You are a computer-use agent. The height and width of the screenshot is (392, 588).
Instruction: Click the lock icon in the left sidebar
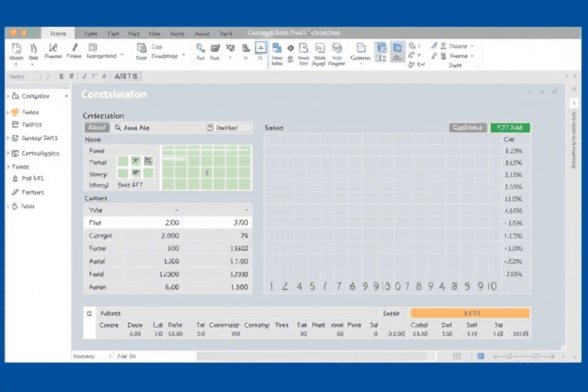[x=15, y=178]
